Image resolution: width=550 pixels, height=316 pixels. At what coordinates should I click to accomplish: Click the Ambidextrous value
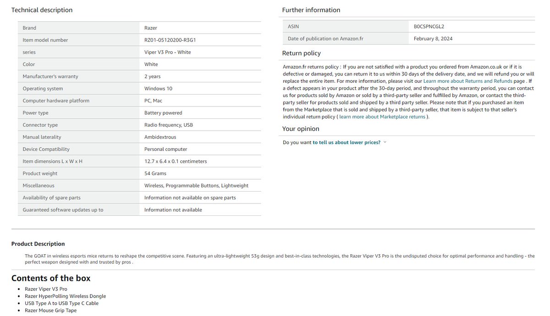tap(160, 137)
